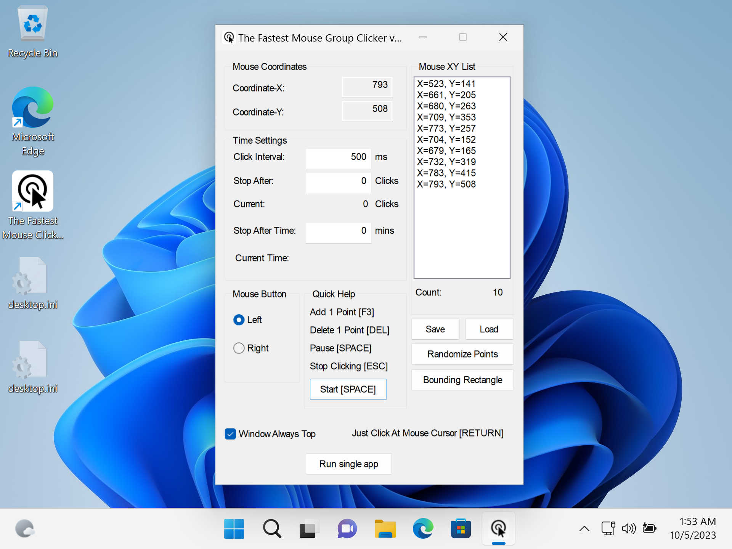Click the Pause [SPACE] help label

341,347
